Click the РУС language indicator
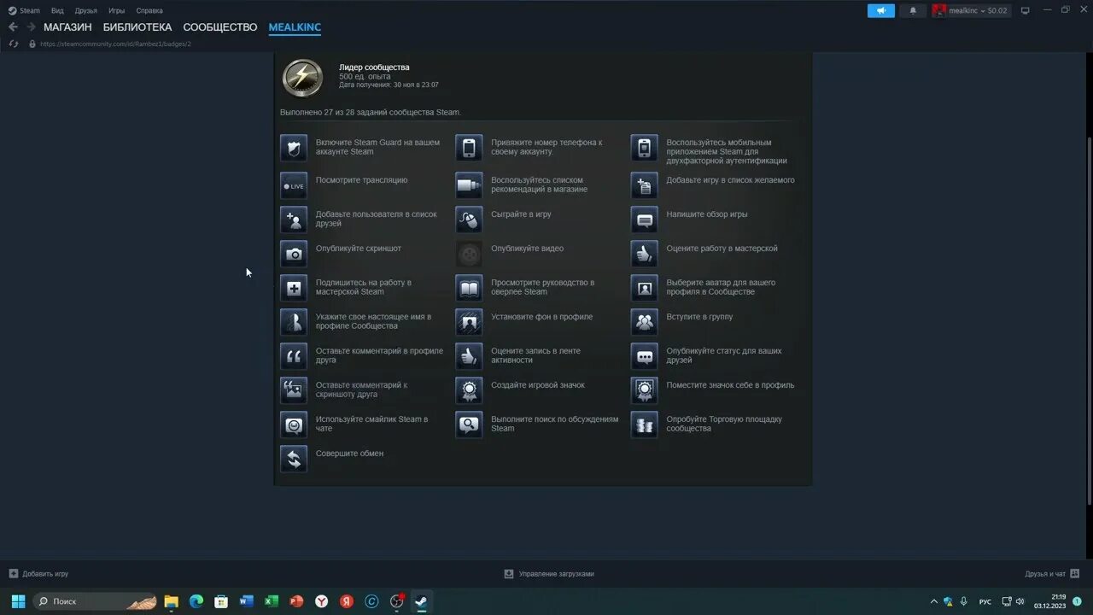Viewport: 1093px width, 615px height. click(985, 602)
